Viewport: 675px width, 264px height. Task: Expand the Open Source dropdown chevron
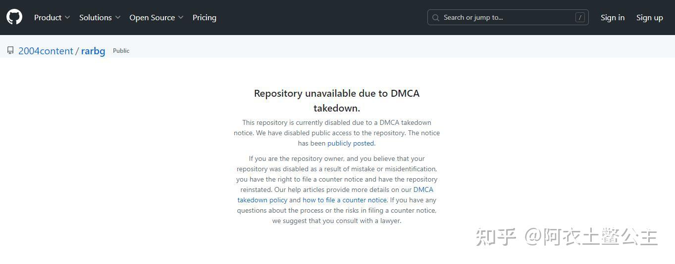181,18
